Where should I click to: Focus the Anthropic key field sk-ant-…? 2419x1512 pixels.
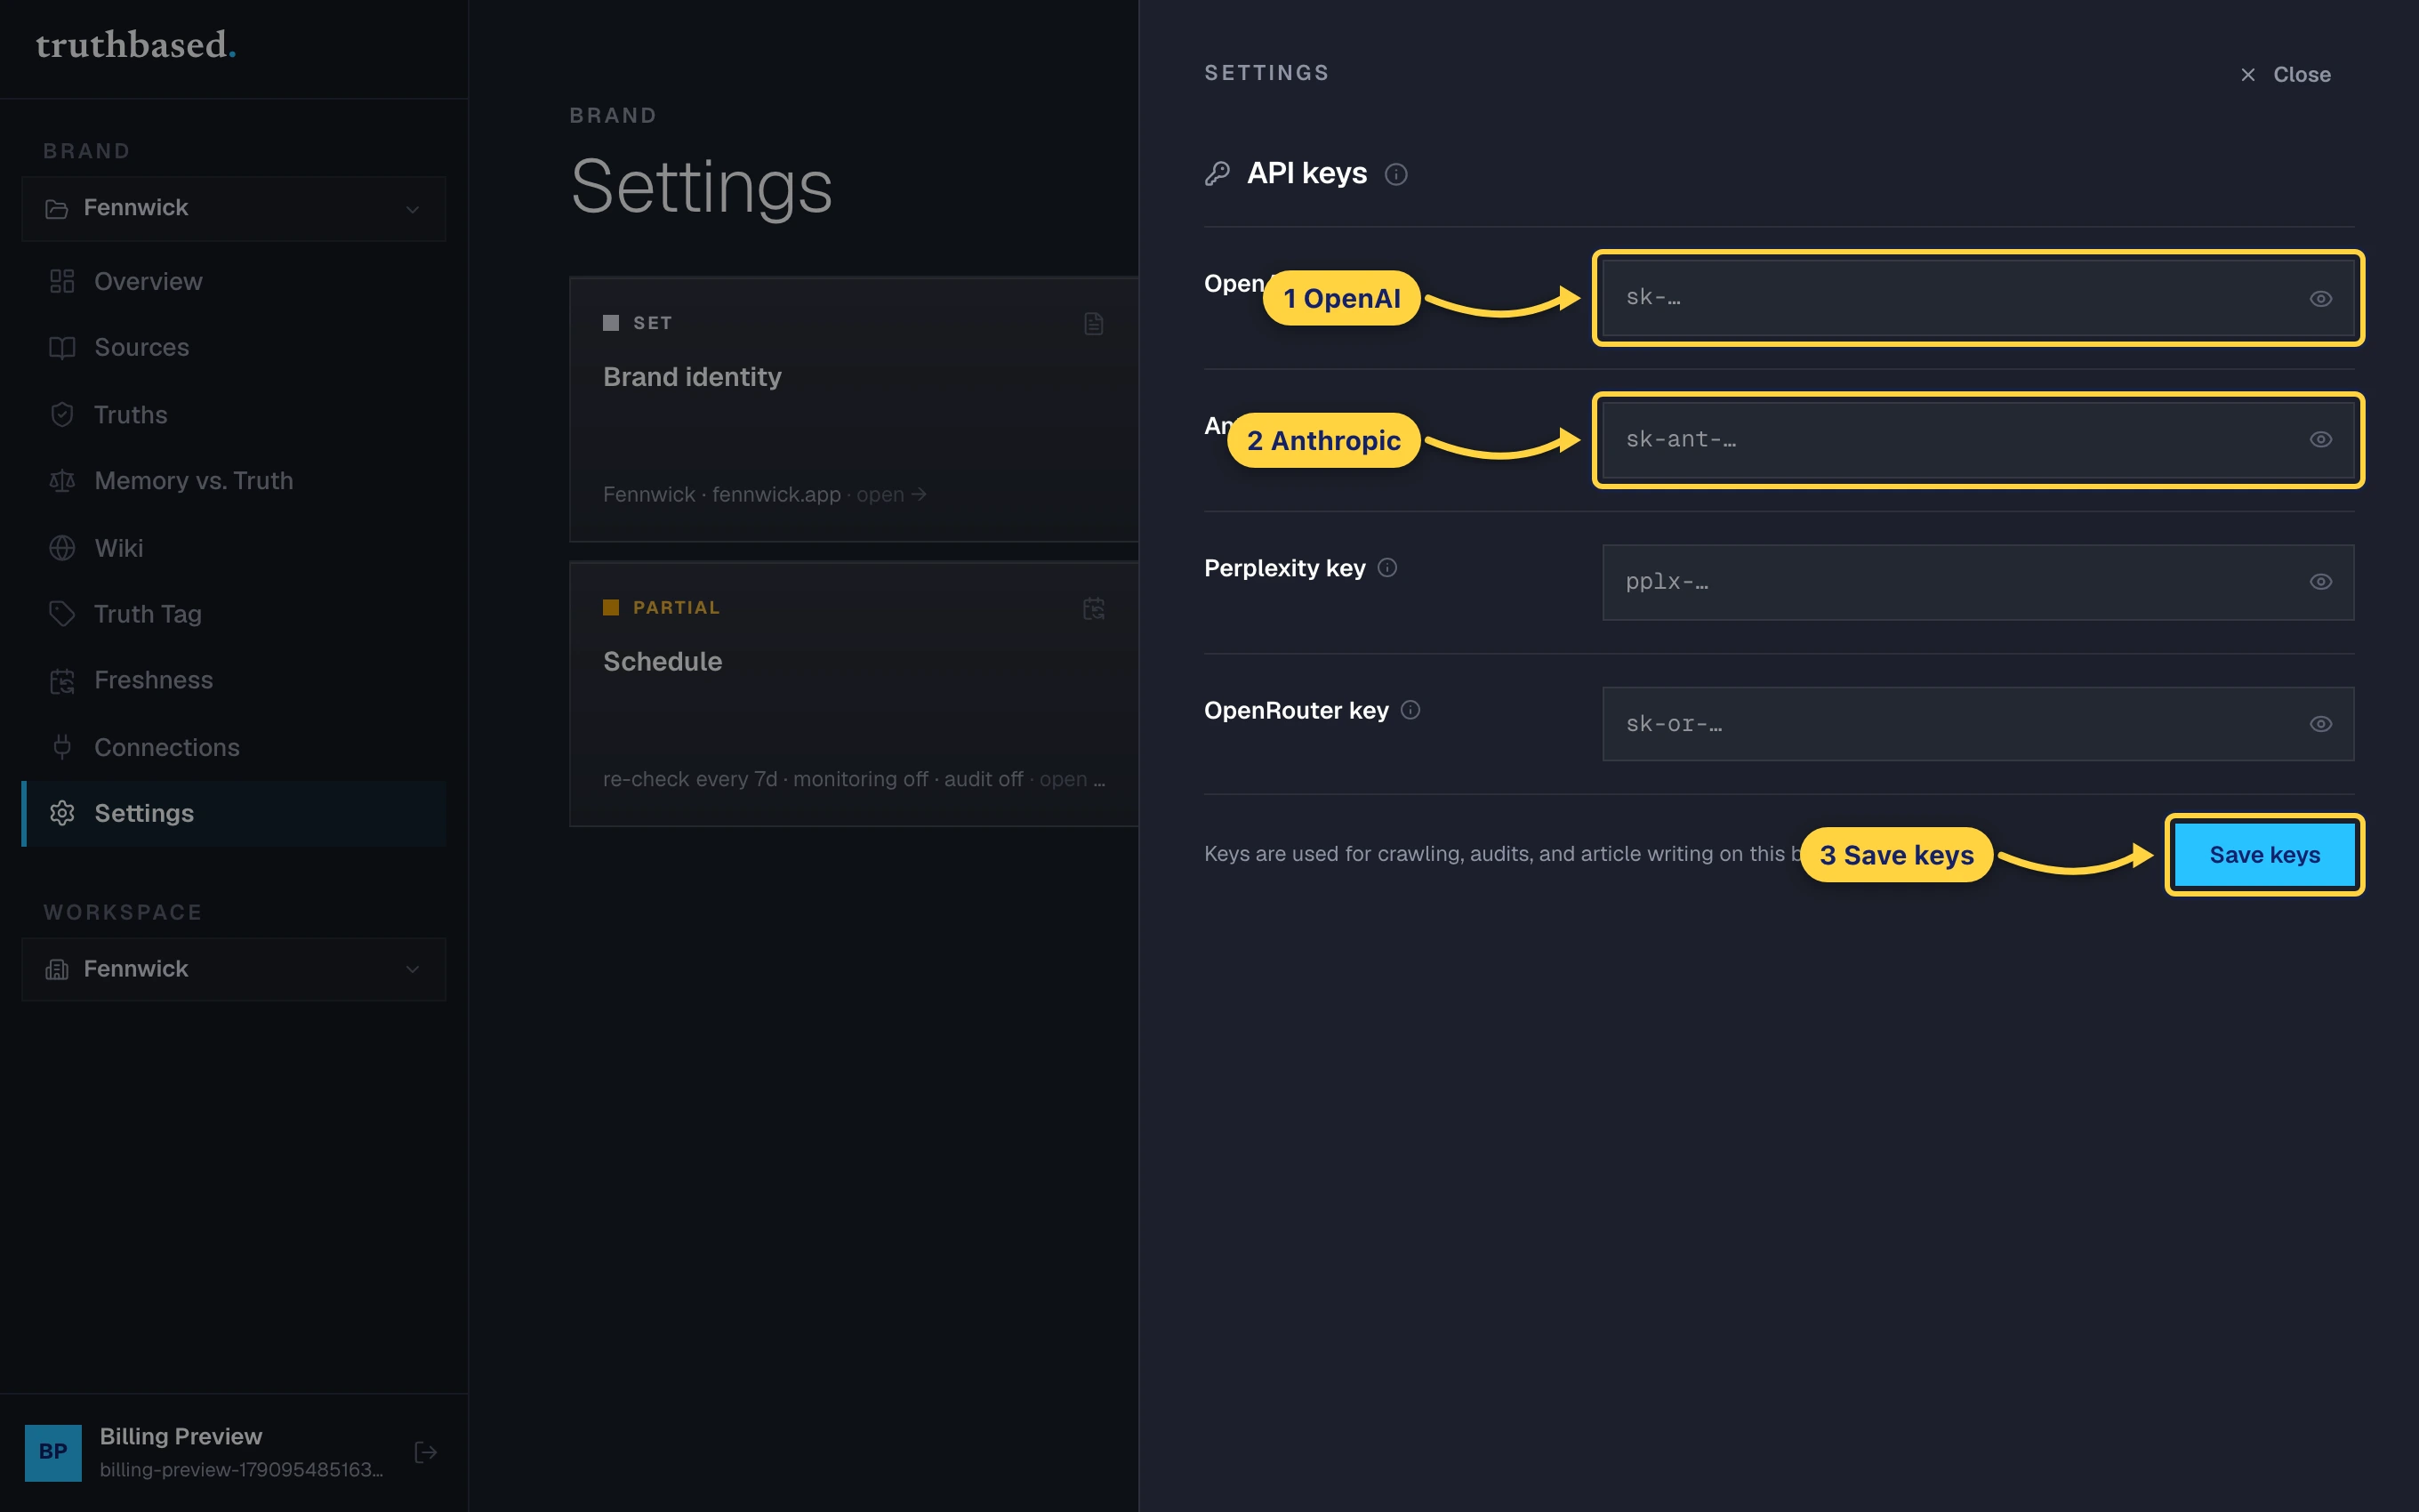click(x=1977, y=440)
